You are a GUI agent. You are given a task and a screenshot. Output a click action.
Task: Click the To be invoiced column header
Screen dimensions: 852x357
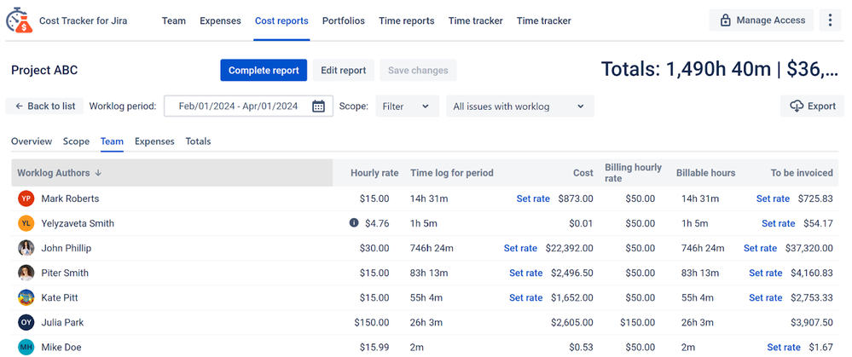click(802, 172)
